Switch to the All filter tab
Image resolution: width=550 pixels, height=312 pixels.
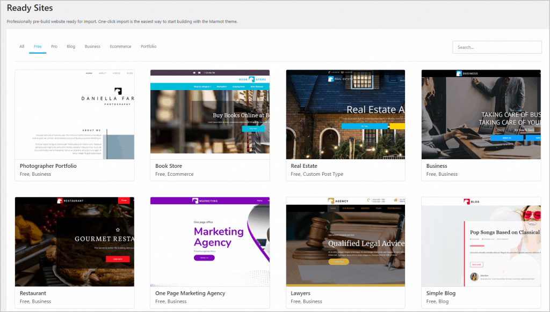(x=22, y=47)
